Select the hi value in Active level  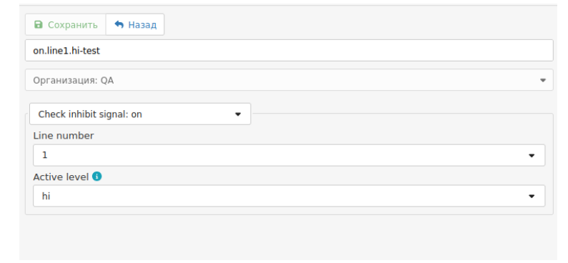coord(46,197)
